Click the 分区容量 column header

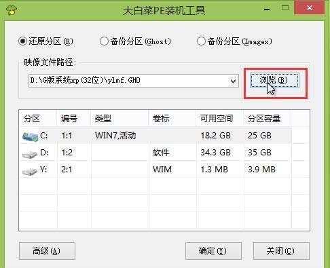[x=268, y=119]
